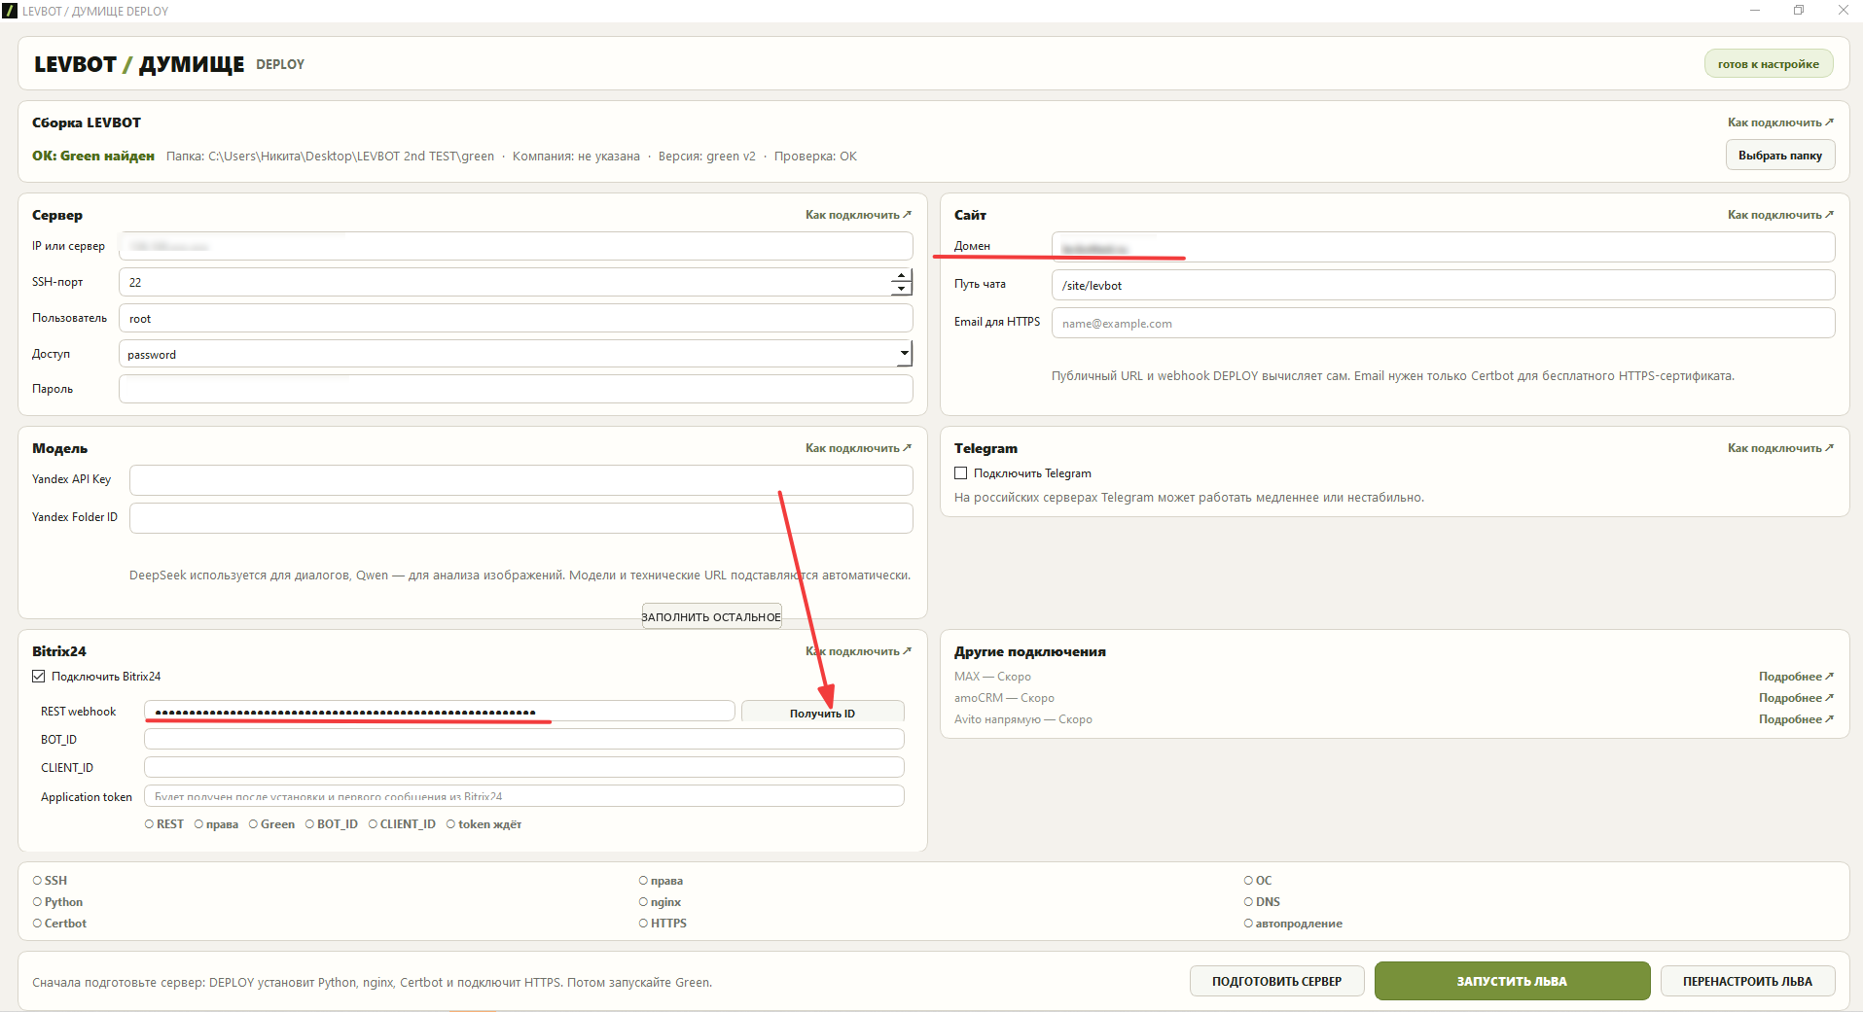
Task: Click the автопродление status indicator
Action: tap(1293, 924)
